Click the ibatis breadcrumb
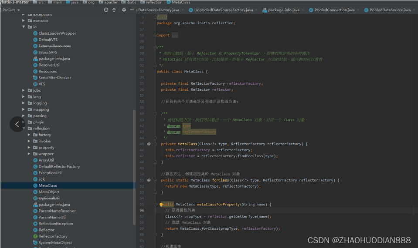The height and width of the screenshot is (248, 418). pos(129,2)
